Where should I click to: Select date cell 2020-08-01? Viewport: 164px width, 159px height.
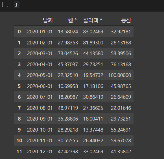tap(40, 108)
